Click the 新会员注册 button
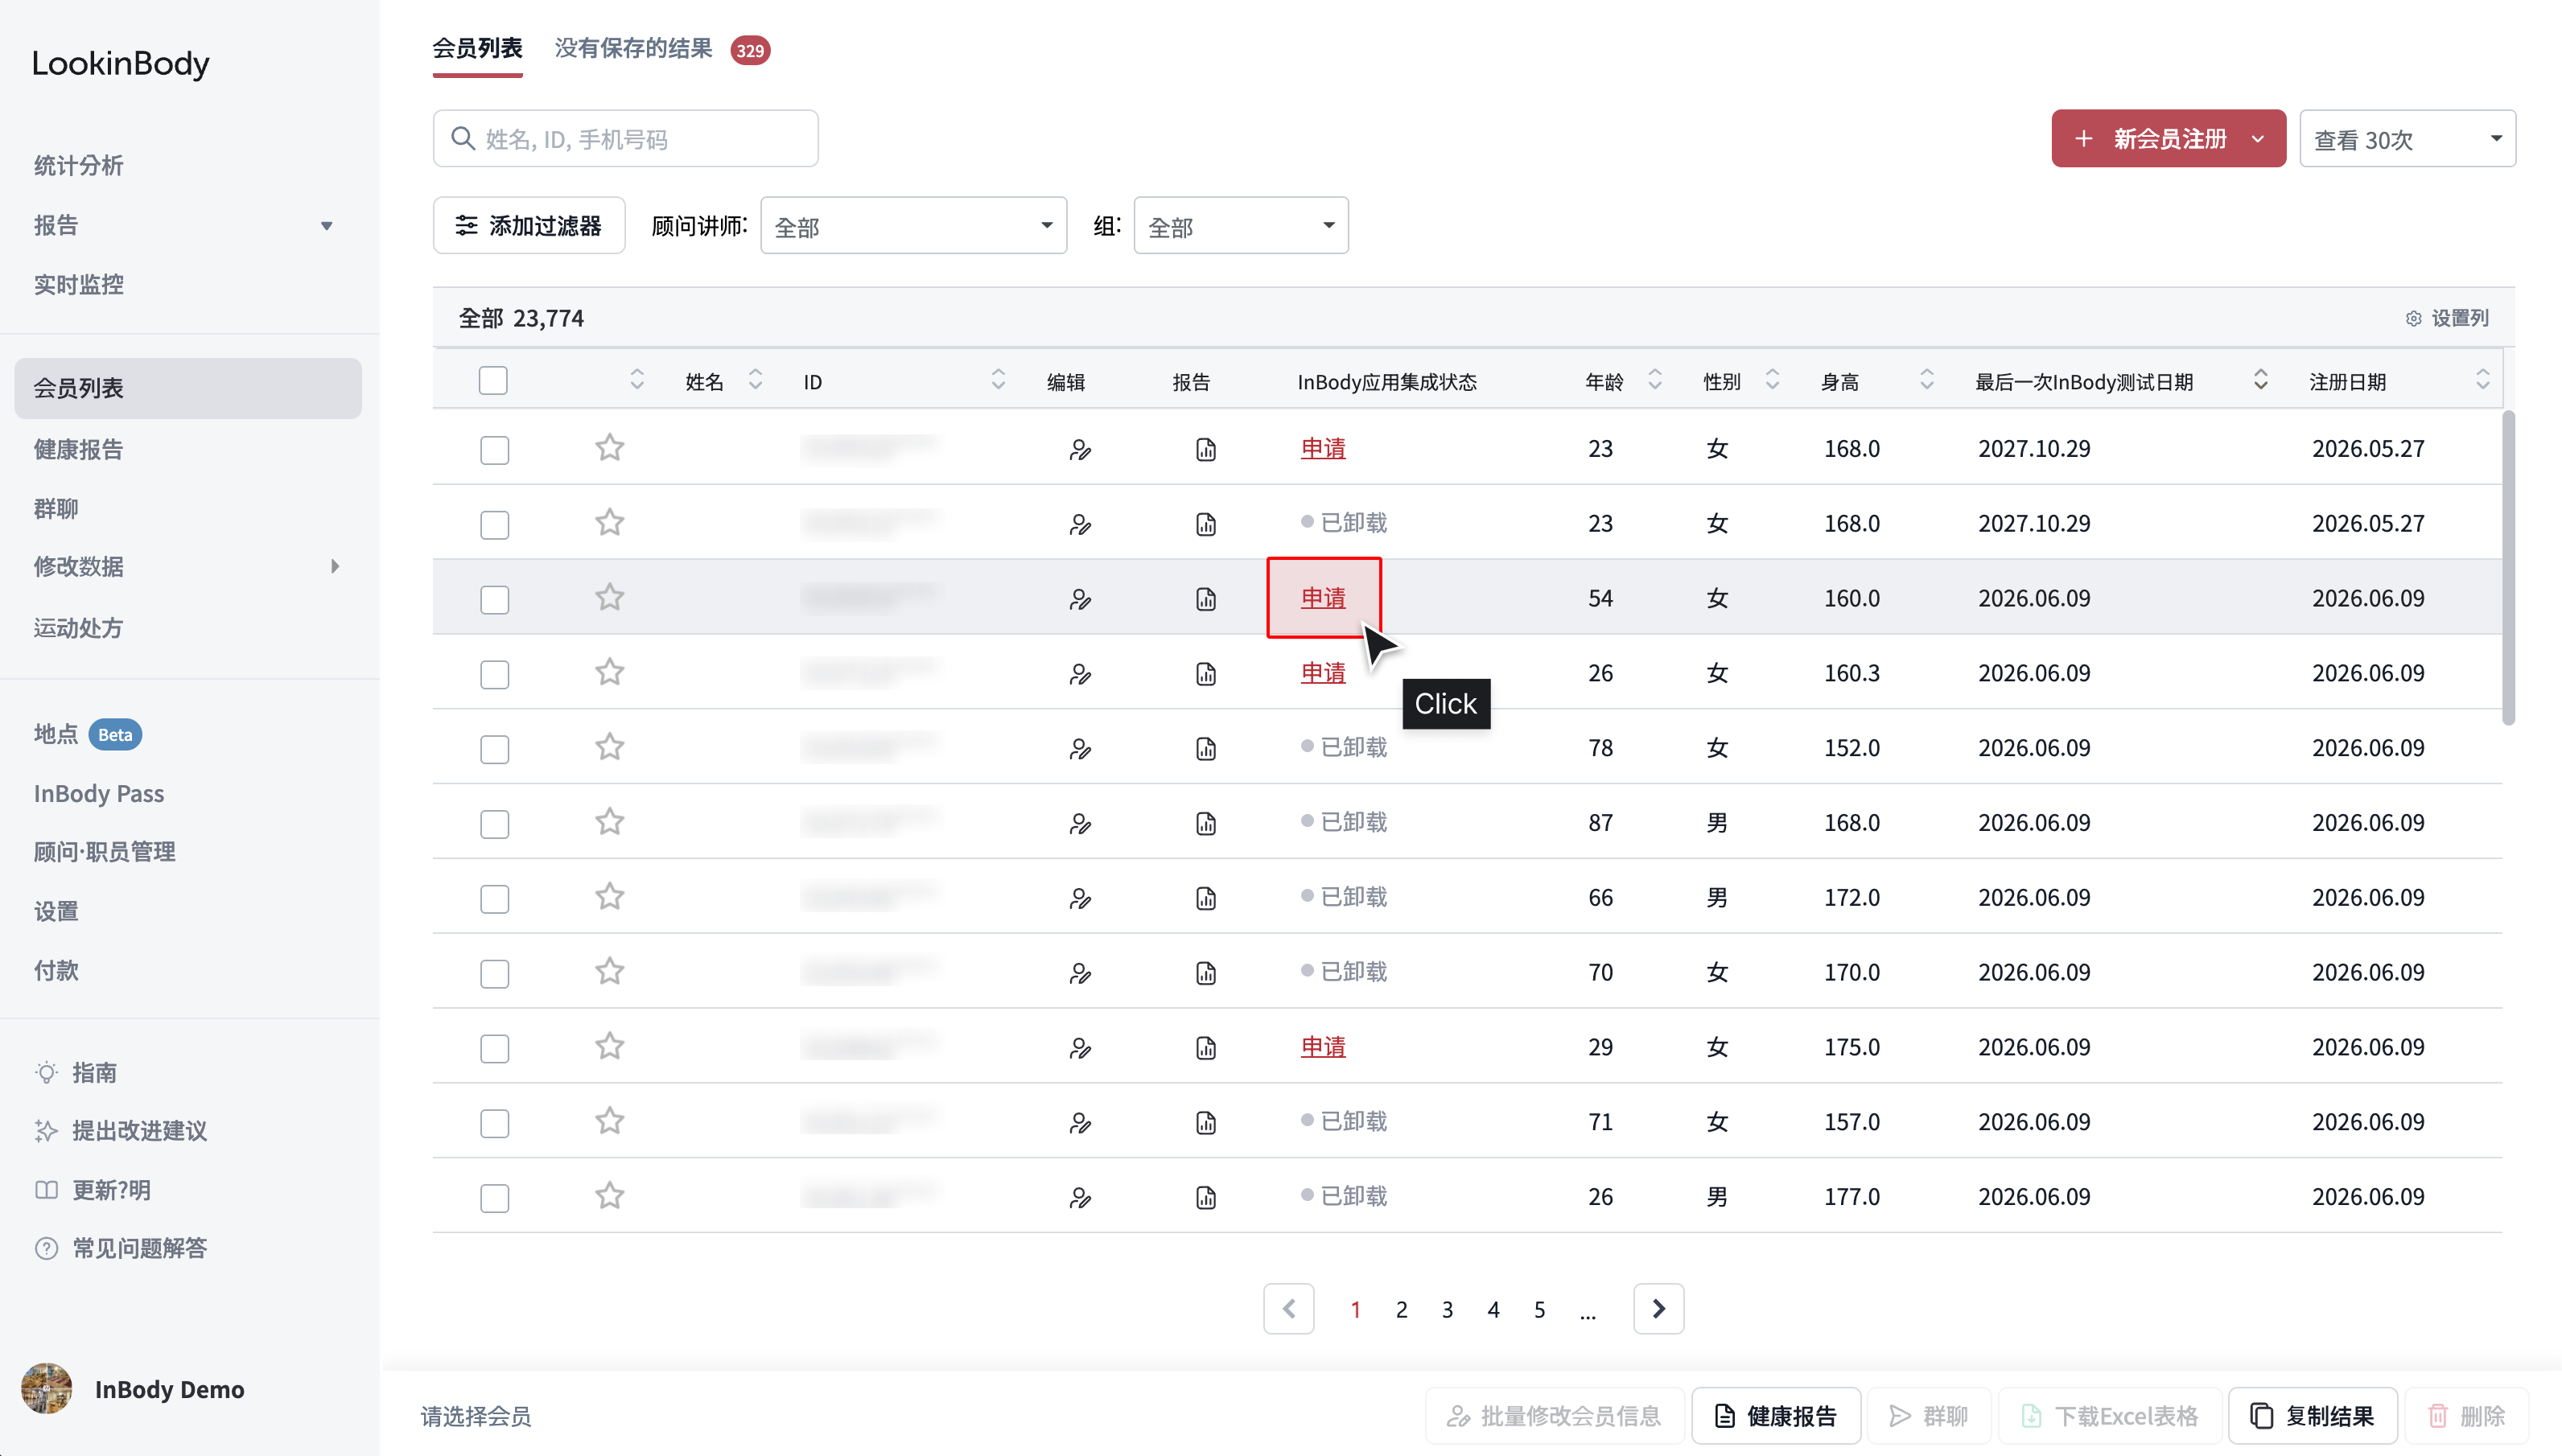 (x=2168, y=139)
